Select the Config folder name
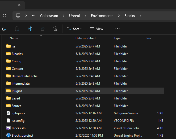The width and height of the screenshot is (176, 139). coord(16,61)
